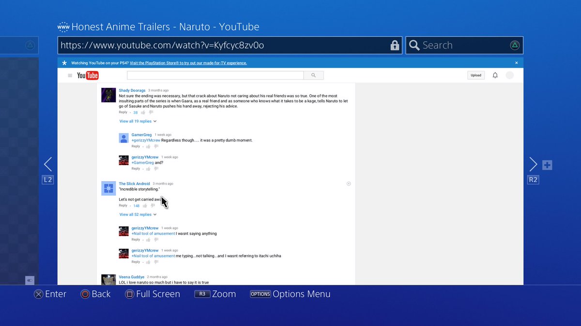Click Slick Android's '3 months ago' timestamp

pos(163,184)
